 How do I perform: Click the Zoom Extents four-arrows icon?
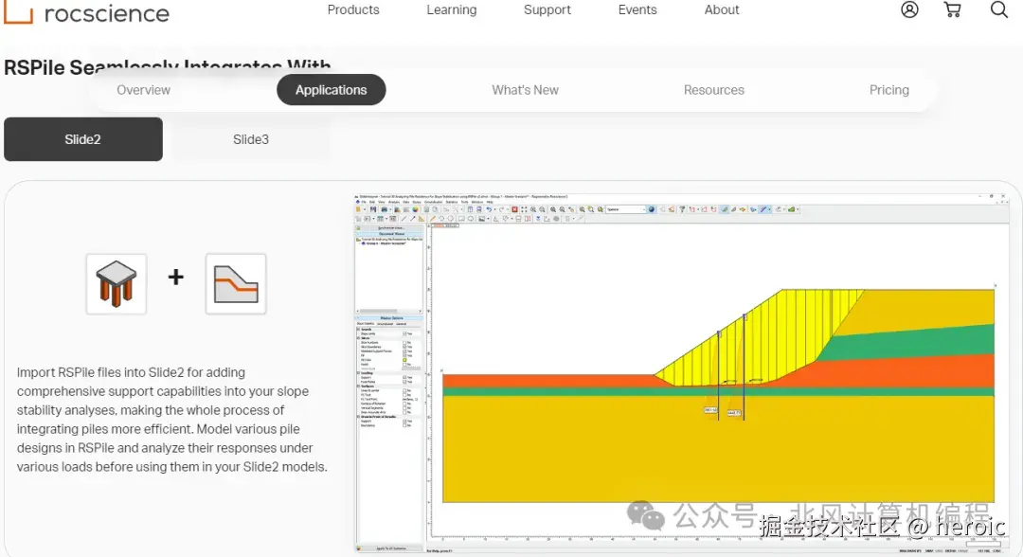coord(524,209)
